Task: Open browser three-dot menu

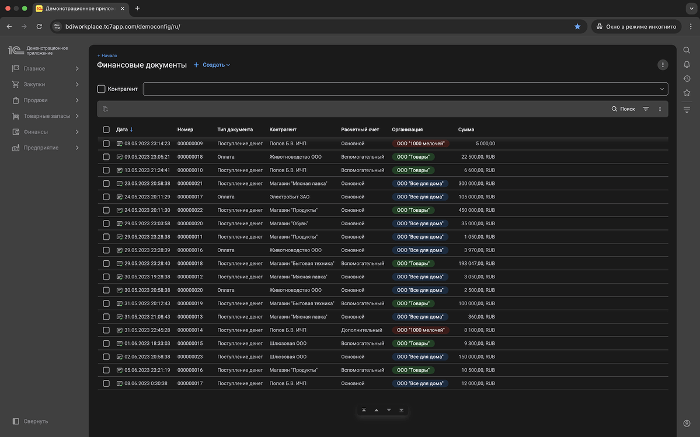Action: pos(691,26)
